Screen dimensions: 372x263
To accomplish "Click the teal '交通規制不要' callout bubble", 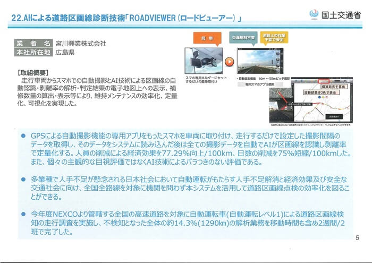I will tap(243, 38).
